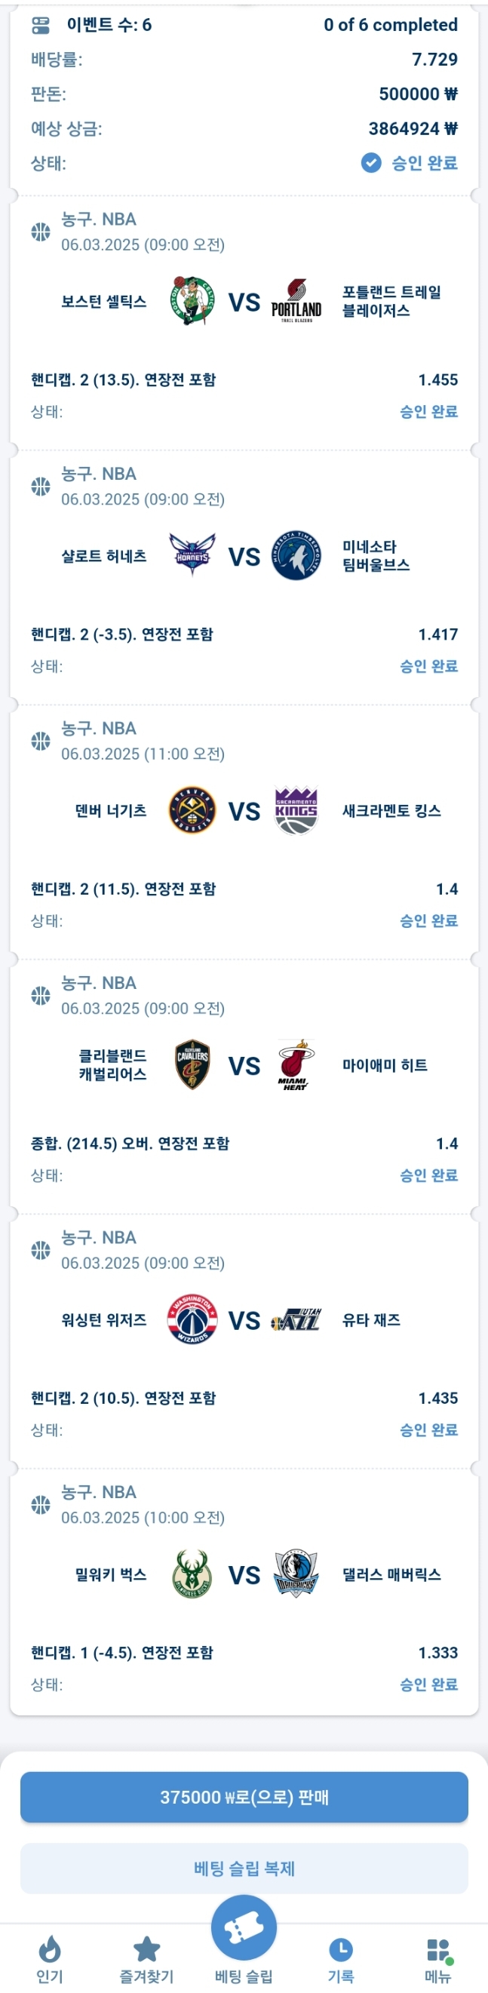Viewport: 488px width, 1993px height.
Task: Tap the Sacramento Kings logo
Action: [296, 810]
